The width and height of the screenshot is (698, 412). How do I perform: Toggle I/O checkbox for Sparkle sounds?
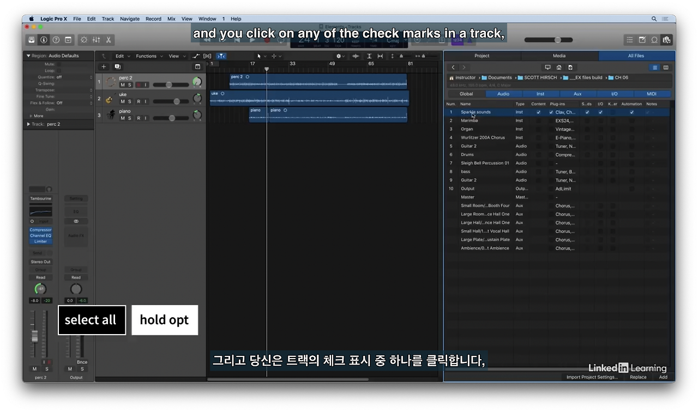coord(600,112)
